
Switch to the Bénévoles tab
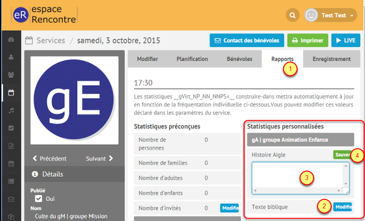[x=239, y=59]
